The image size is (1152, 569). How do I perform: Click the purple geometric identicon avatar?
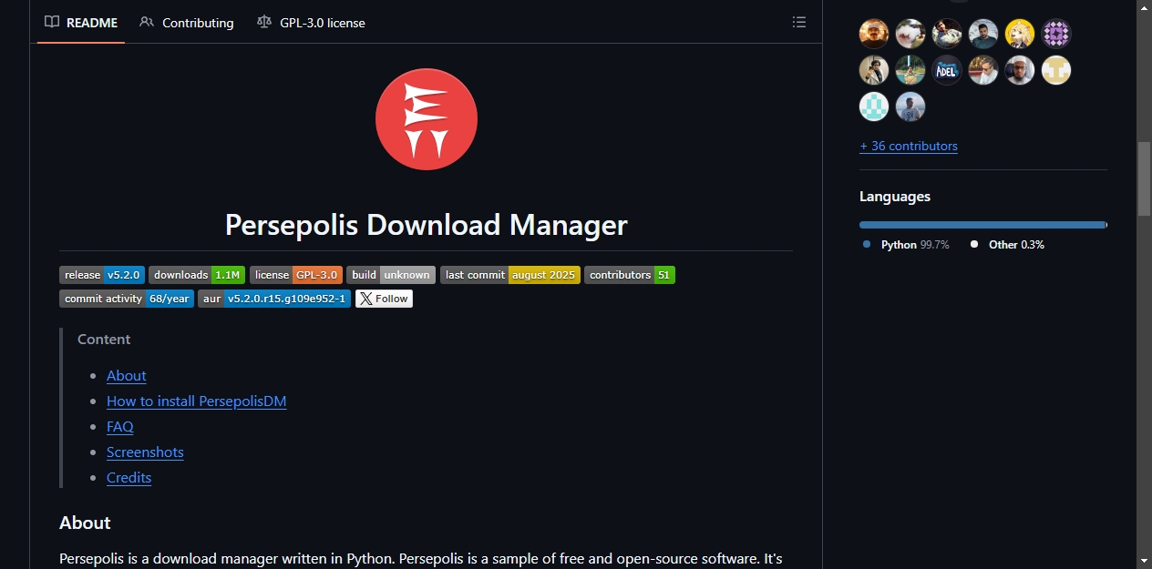coord(1056,34)
